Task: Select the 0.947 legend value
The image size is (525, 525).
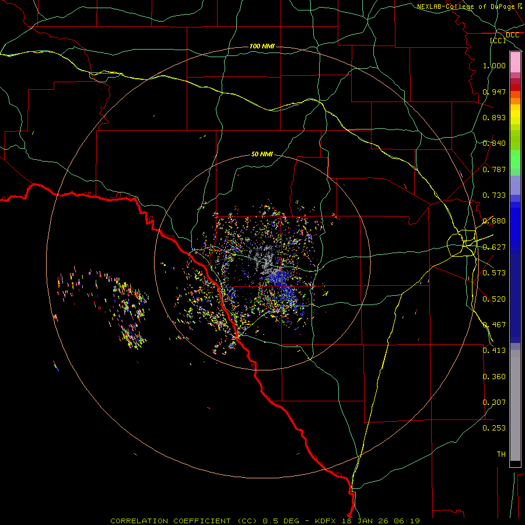Action: (x=494, y=92)
